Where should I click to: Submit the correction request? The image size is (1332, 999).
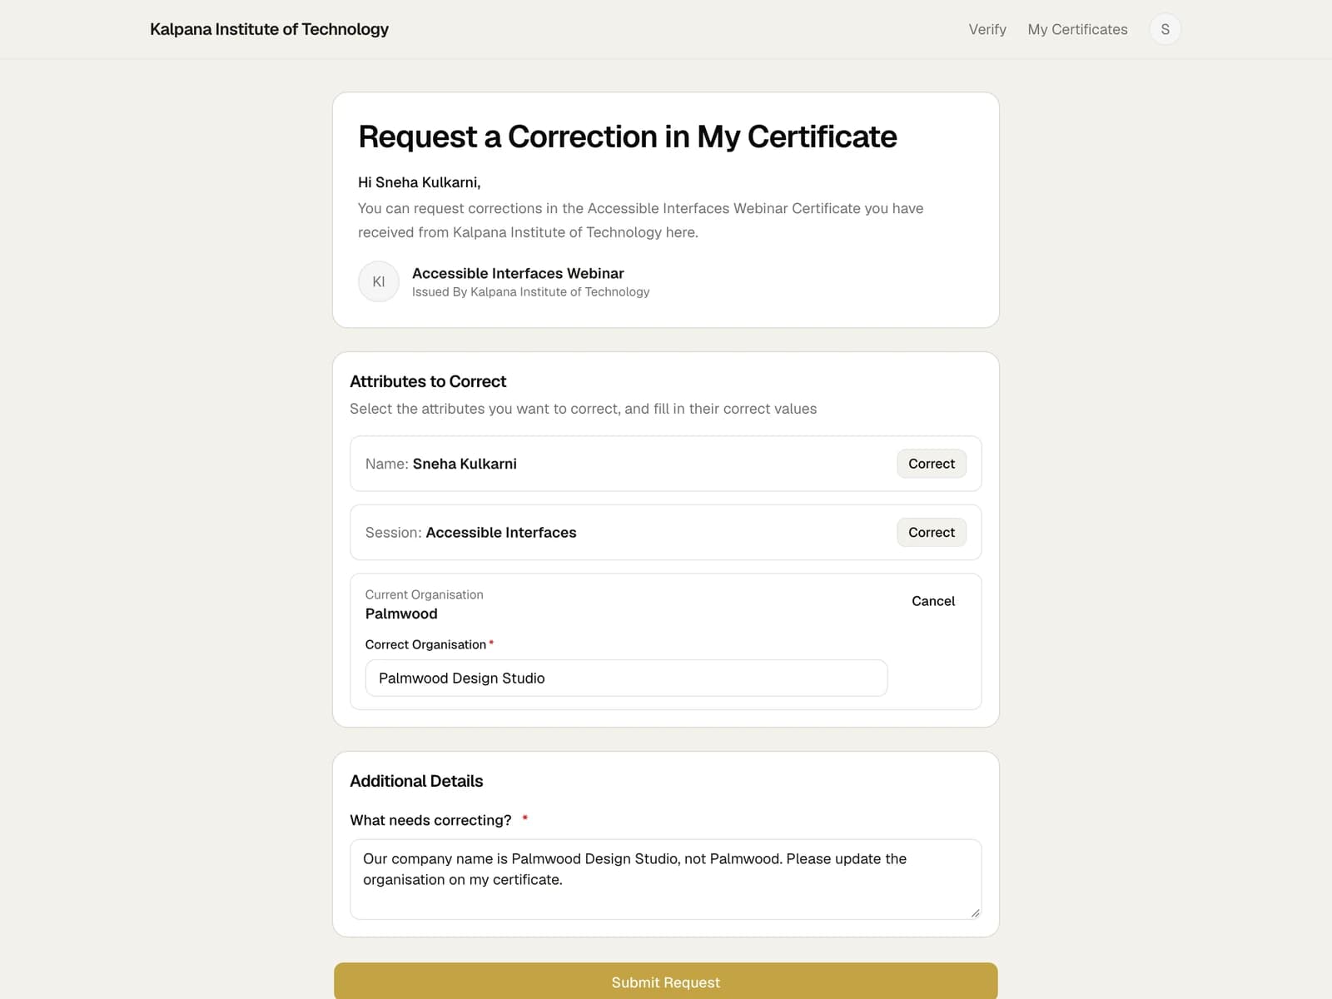pos(665,982)
